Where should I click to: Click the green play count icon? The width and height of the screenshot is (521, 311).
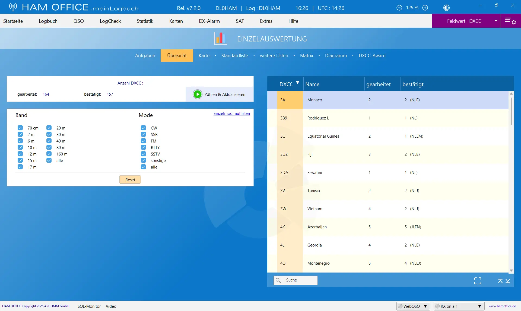(197, 94)
